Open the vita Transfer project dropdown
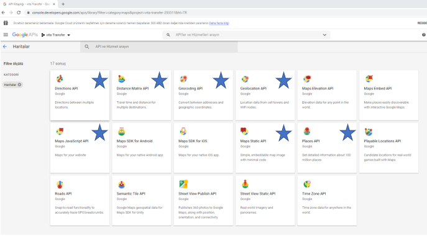This screenshot has width=427, height=236. pyautogui.click(x=56, y=35)
